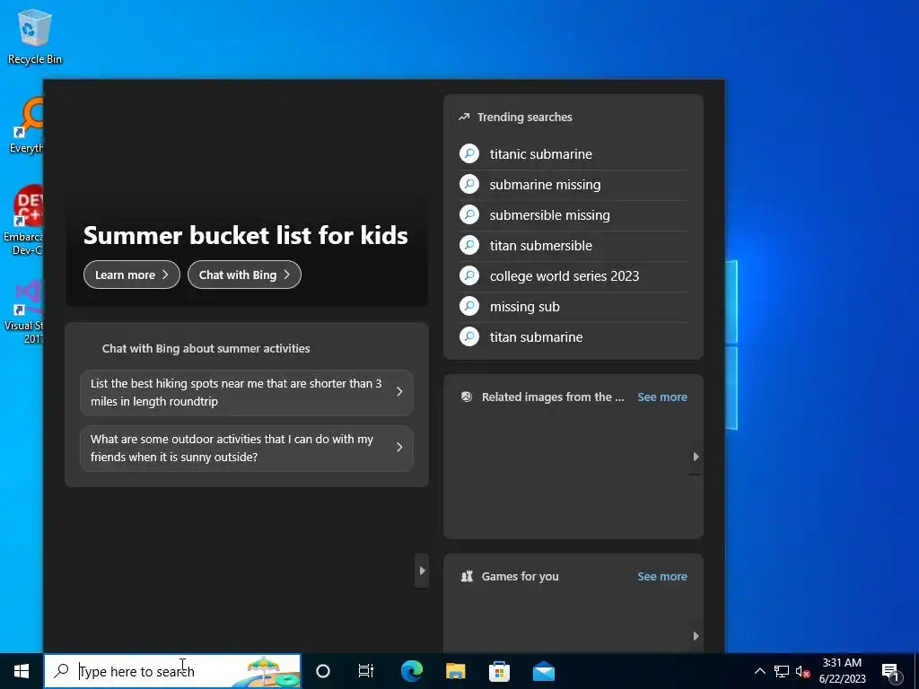The width and height of the screenshot is (919, 689).
Task: Click search icon beside 'titanic submarine'
Action: click(469, 153)
